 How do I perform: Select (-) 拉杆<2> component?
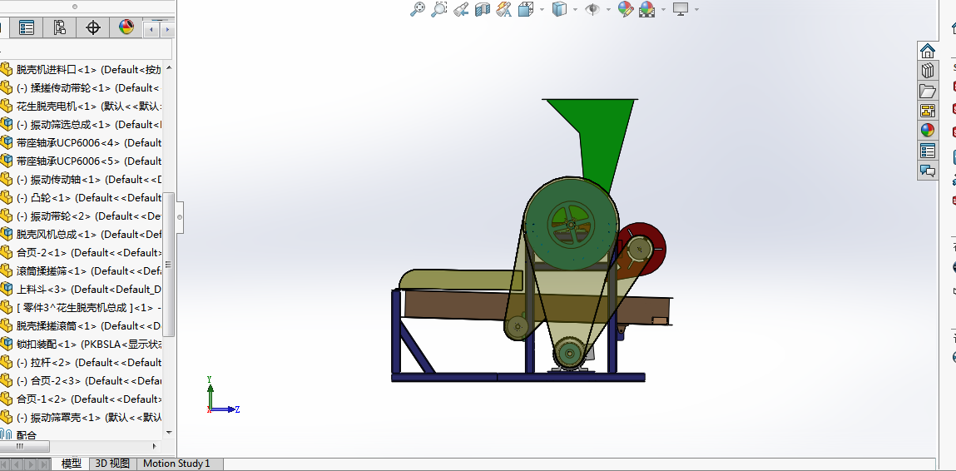tap(81, 362)
